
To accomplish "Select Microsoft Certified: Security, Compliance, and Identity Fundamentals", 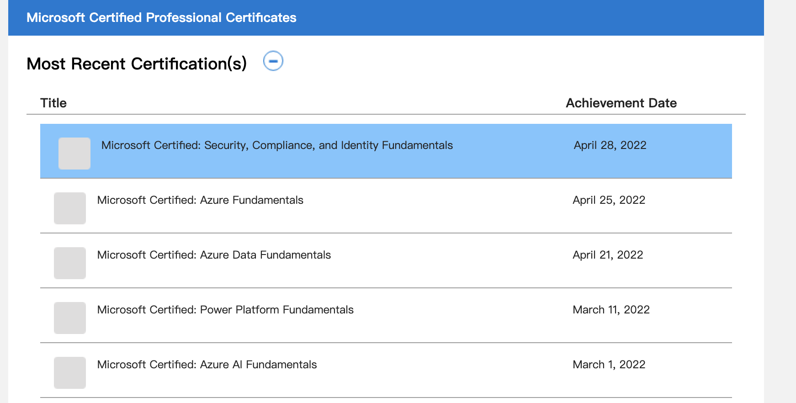I will coord(277,145).
